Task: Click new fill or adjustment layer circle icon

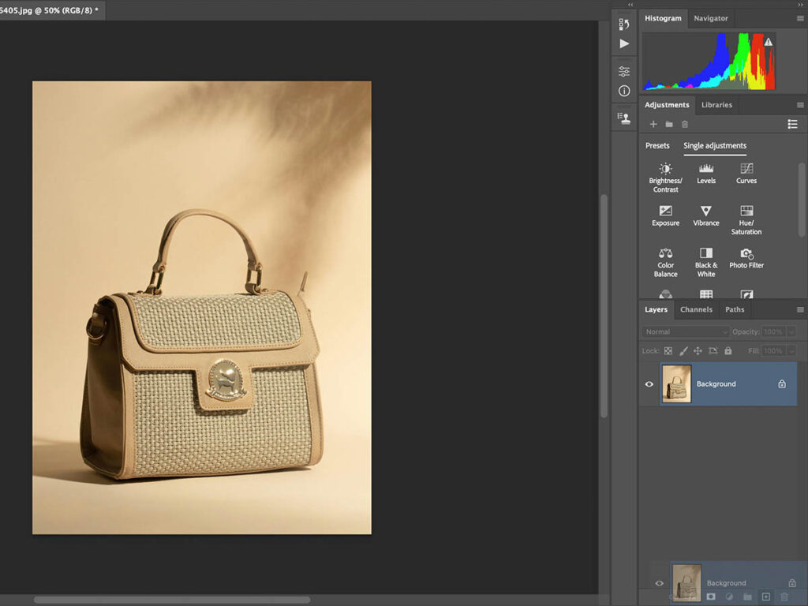Action: point(729,597)
